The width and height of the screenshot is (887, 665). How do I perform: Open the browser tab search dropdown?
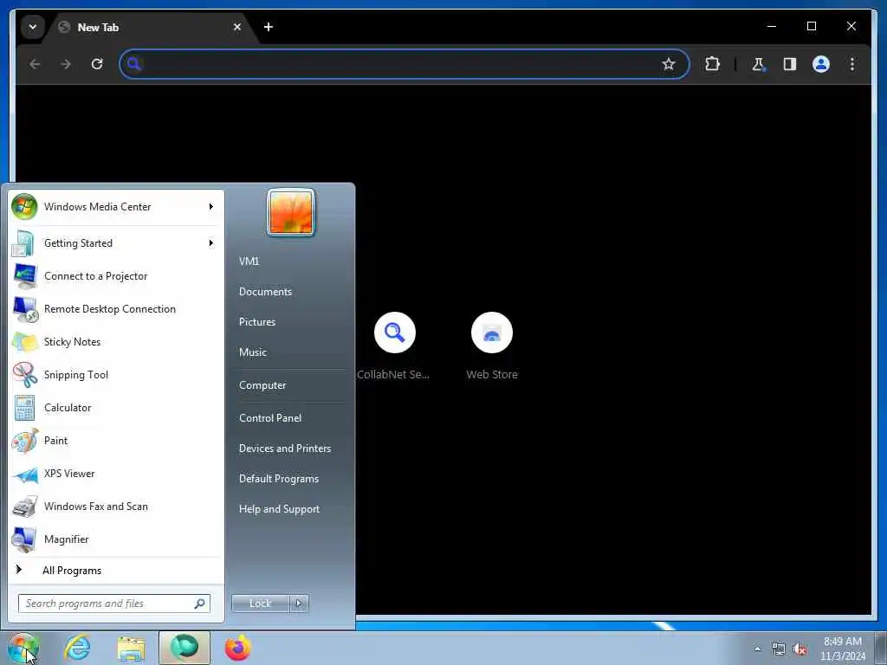[33, 27]
